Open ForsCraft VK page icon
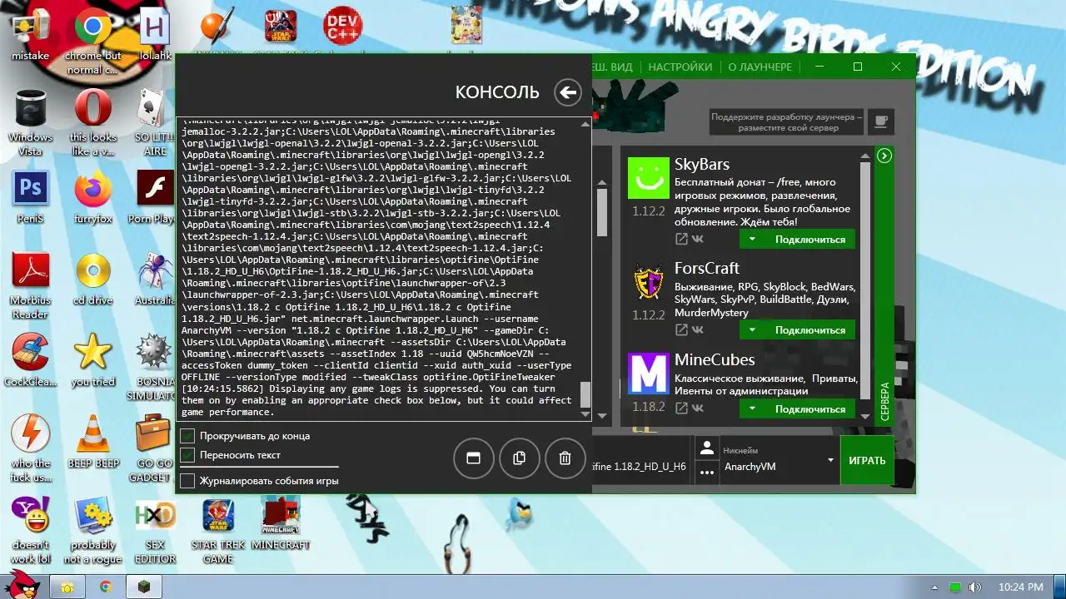This screenshot has width=1066, height=599. coord(698,330)
